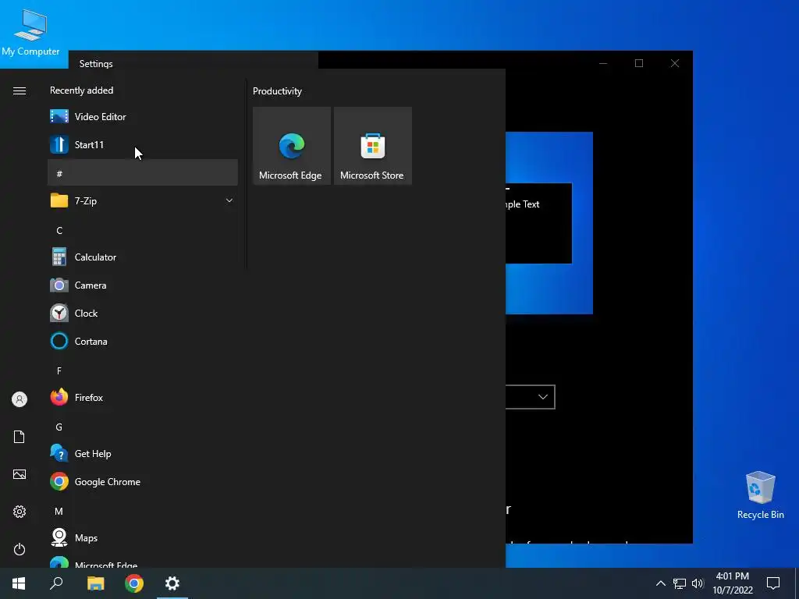Open the Clock app
Screen dimensions: 799x599
143,314
